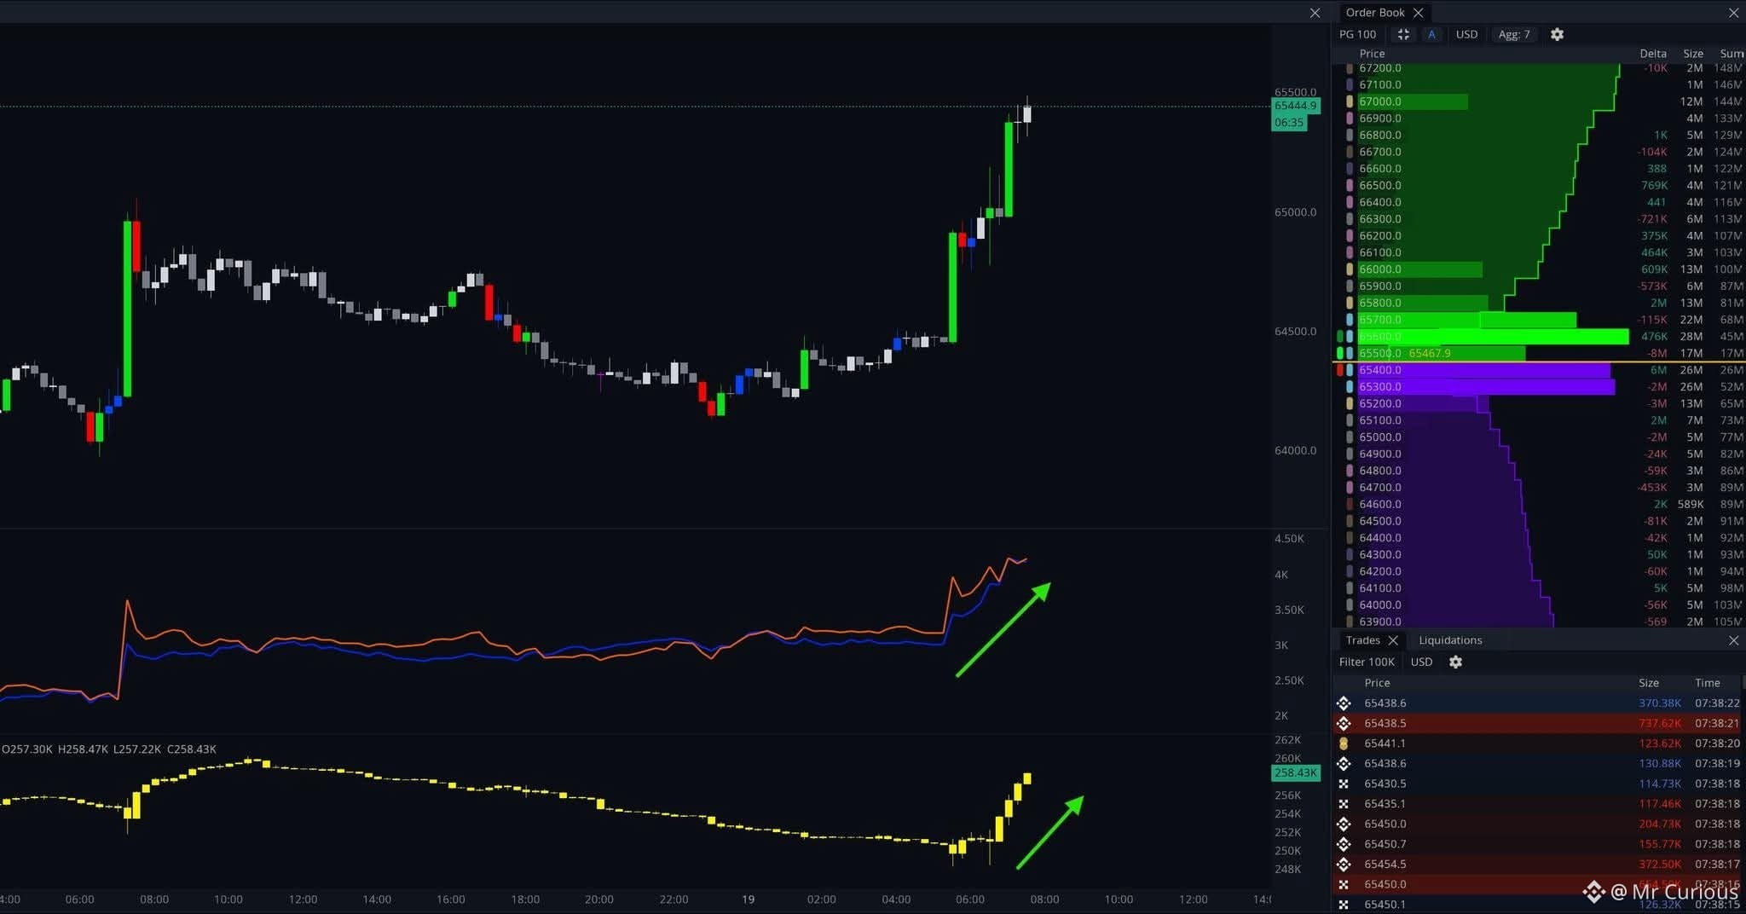Click the Trades Time column header
Viewport: 1746px width, 914px height.
1708,683
